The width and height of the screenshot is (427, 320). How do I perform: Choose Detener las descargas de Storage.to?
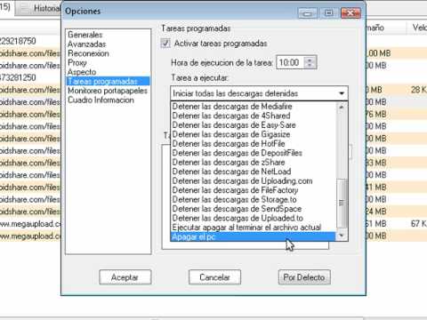point(254,199)
